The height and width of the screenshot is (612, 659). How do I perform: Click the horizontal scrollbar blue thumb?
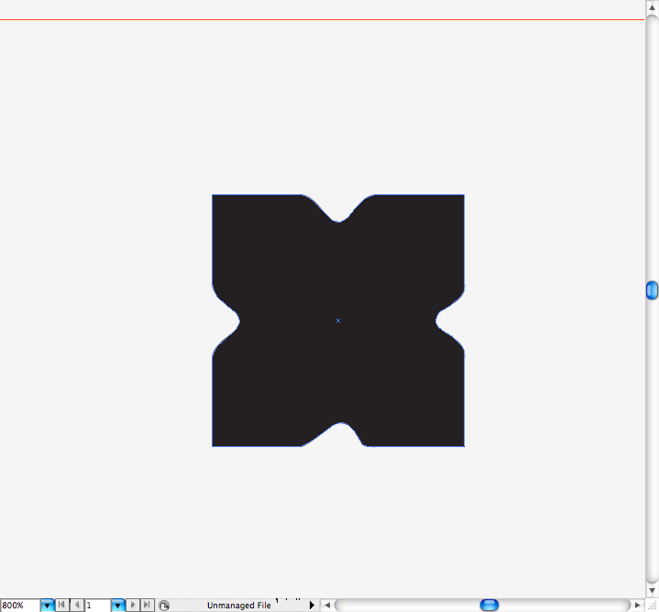(x=489, y=606)
